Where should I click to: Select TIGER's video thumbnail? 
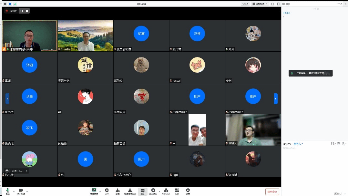[253, 130]
